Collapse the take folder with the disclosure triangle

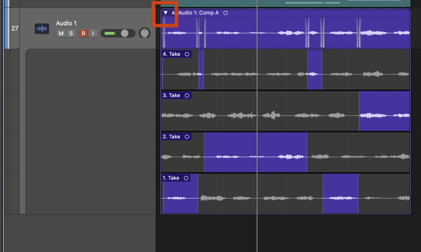[165, 13]
